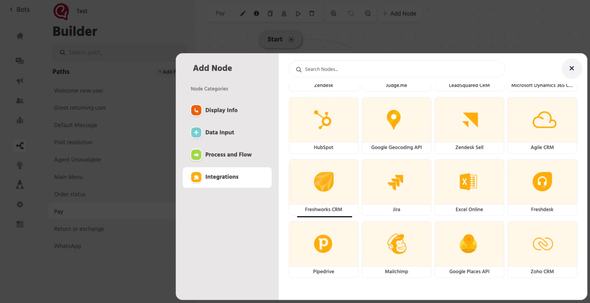The image size is (590, 303).
Task: Select the Order status path
Action: click(70, 194)
